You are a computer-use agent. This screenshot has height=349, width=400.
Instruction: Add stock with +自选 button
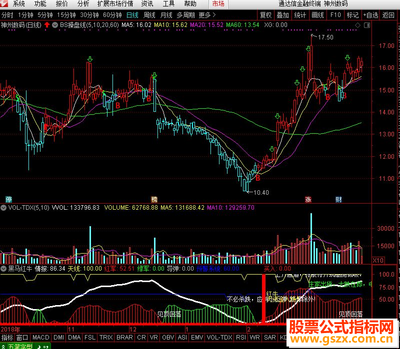(x=370, y=15)
